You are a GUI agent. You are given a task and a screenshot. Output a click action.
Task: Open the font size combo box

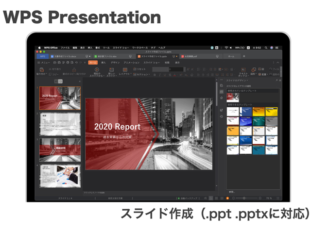tap(176, 69)
